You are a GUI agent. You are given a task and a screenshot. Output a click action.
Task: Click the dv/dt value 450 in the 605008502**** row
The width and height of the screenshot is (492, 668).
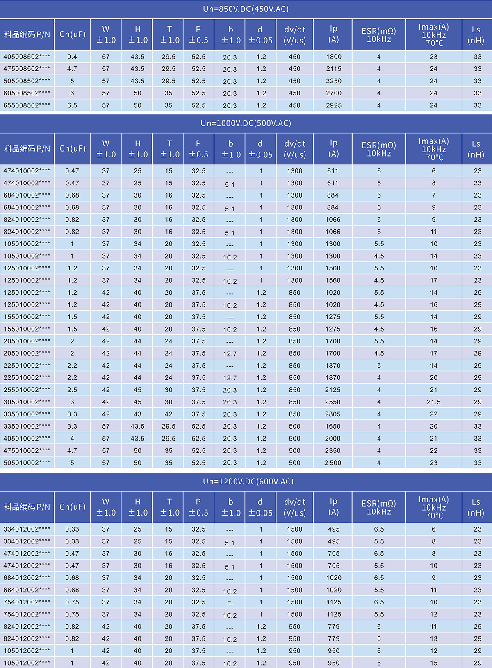[x=295, y=93]
